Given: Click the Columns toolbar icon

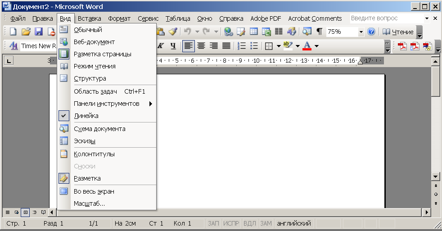Looking at the screenshot, I should pos(279,32).
